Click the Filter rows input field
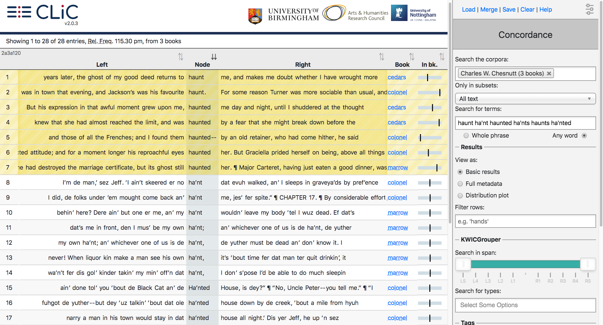 click(525, 221)
